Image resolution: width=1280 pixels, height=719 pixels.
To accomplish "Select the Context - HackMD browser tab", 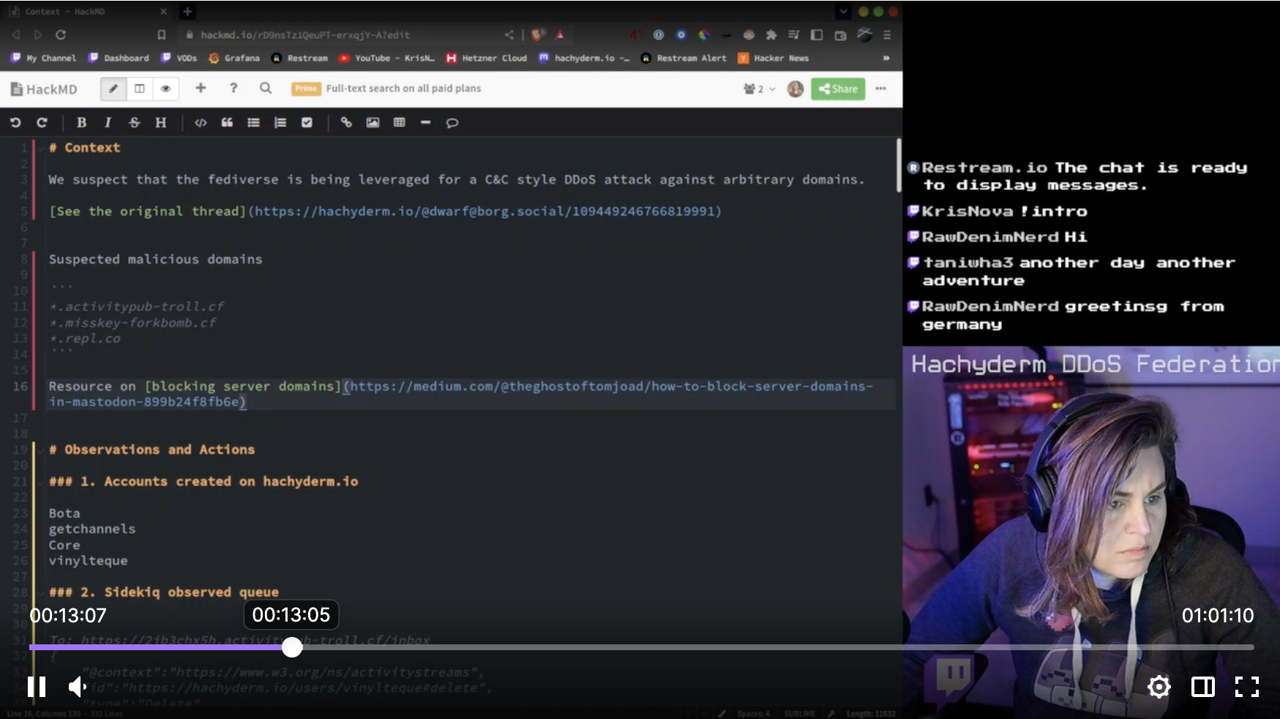I will [x=88, y=11].
